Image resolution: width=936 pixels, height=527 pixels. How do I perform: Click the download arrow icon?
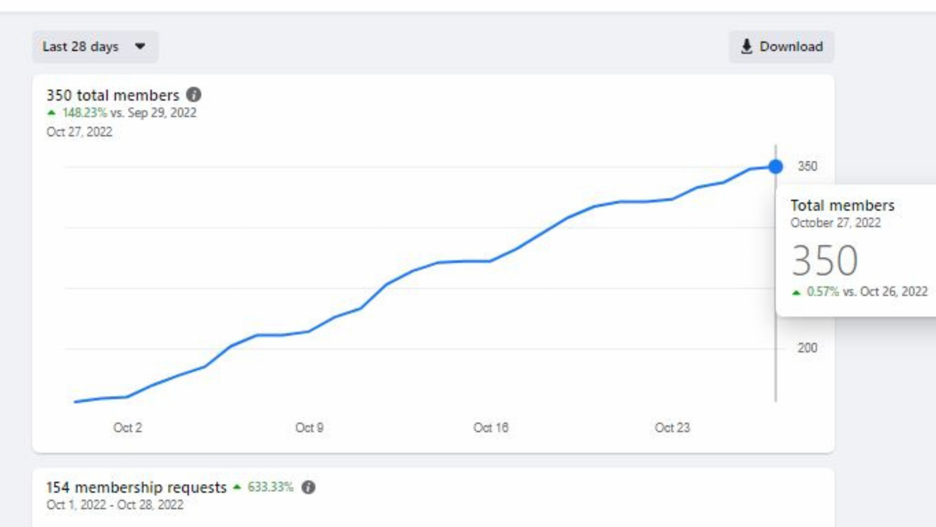point(746,47)
